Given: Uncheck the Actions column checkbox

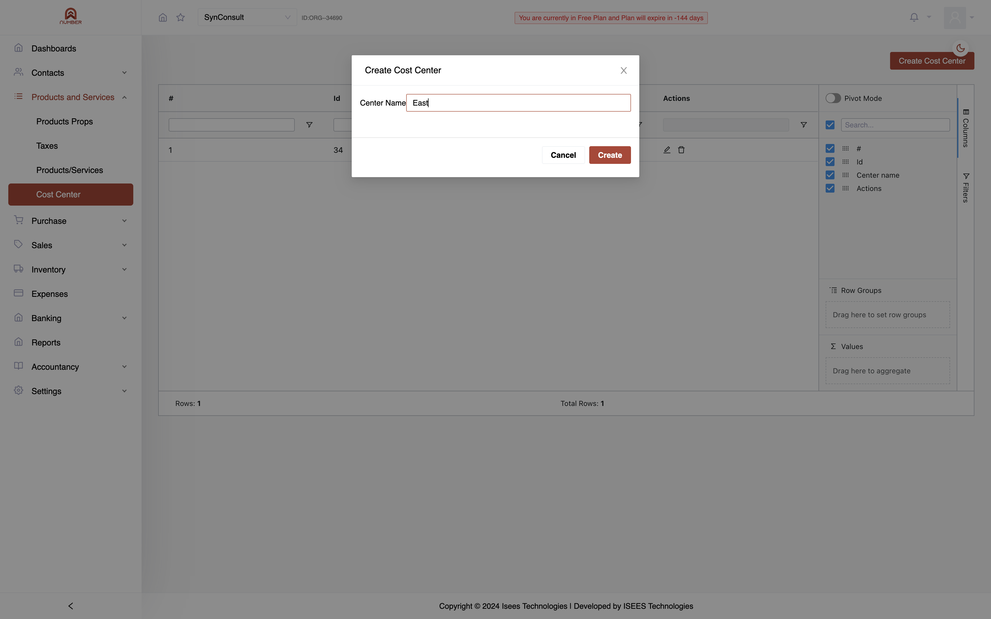Looking at the screenshot, I should 830,188.
